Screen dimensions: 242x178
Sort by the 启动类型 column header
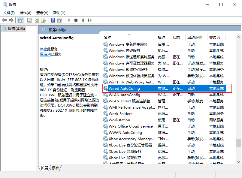(x=195, y=38)
